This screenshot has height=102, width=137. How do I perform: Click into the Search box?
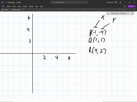click(69, 3)
